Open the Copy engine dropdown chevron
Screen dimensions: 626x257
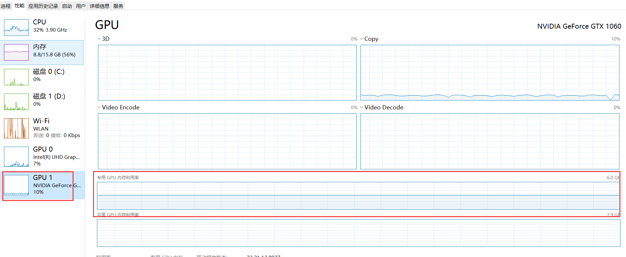pos(361,39)
